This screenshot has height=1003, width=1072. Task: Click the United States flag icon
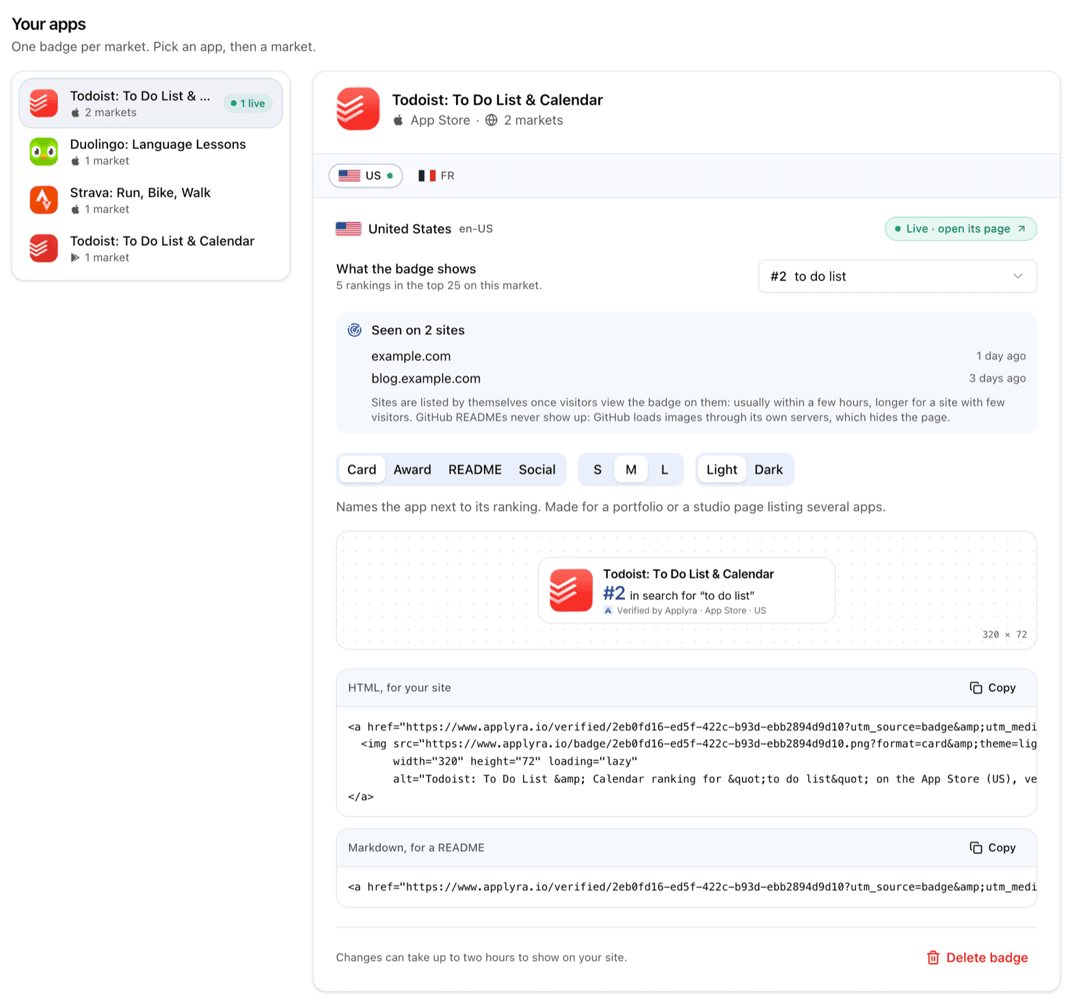(349, 229)
